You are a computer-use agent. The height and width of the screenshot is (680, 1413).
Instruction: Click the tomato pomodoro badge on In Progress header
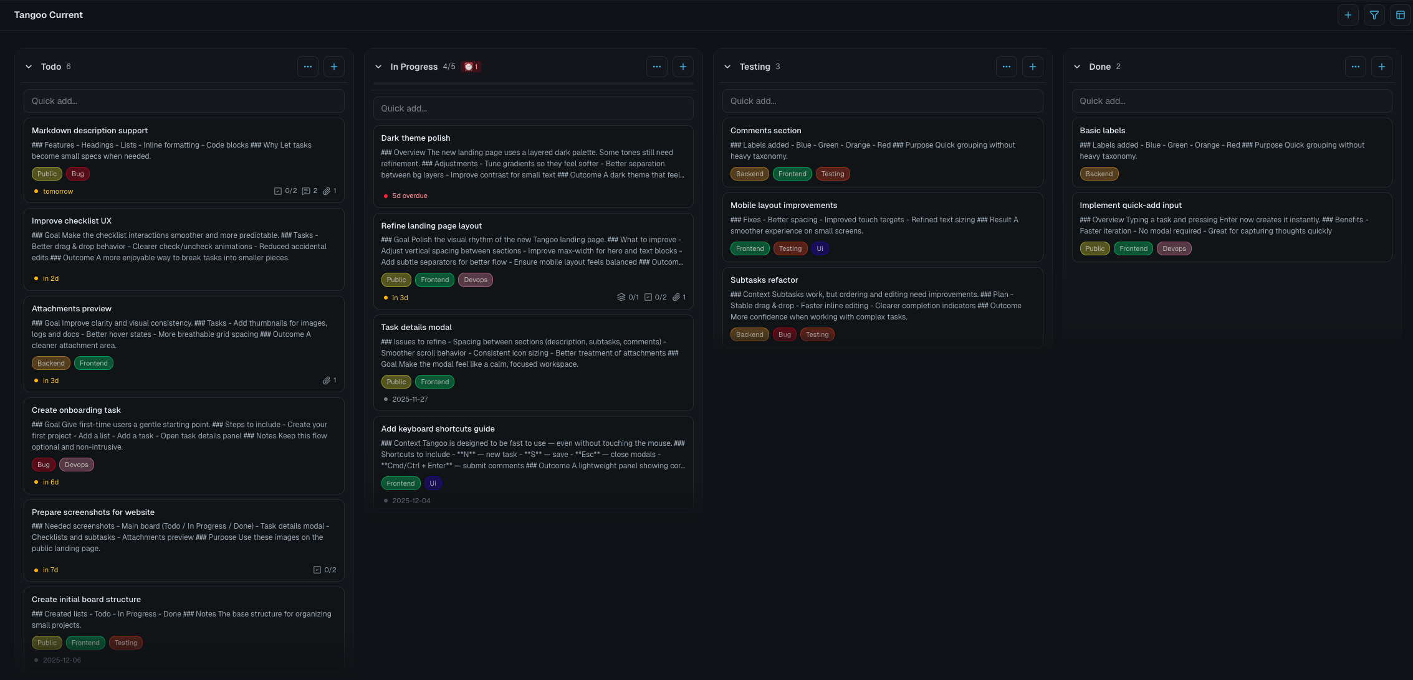pos(470,66)
